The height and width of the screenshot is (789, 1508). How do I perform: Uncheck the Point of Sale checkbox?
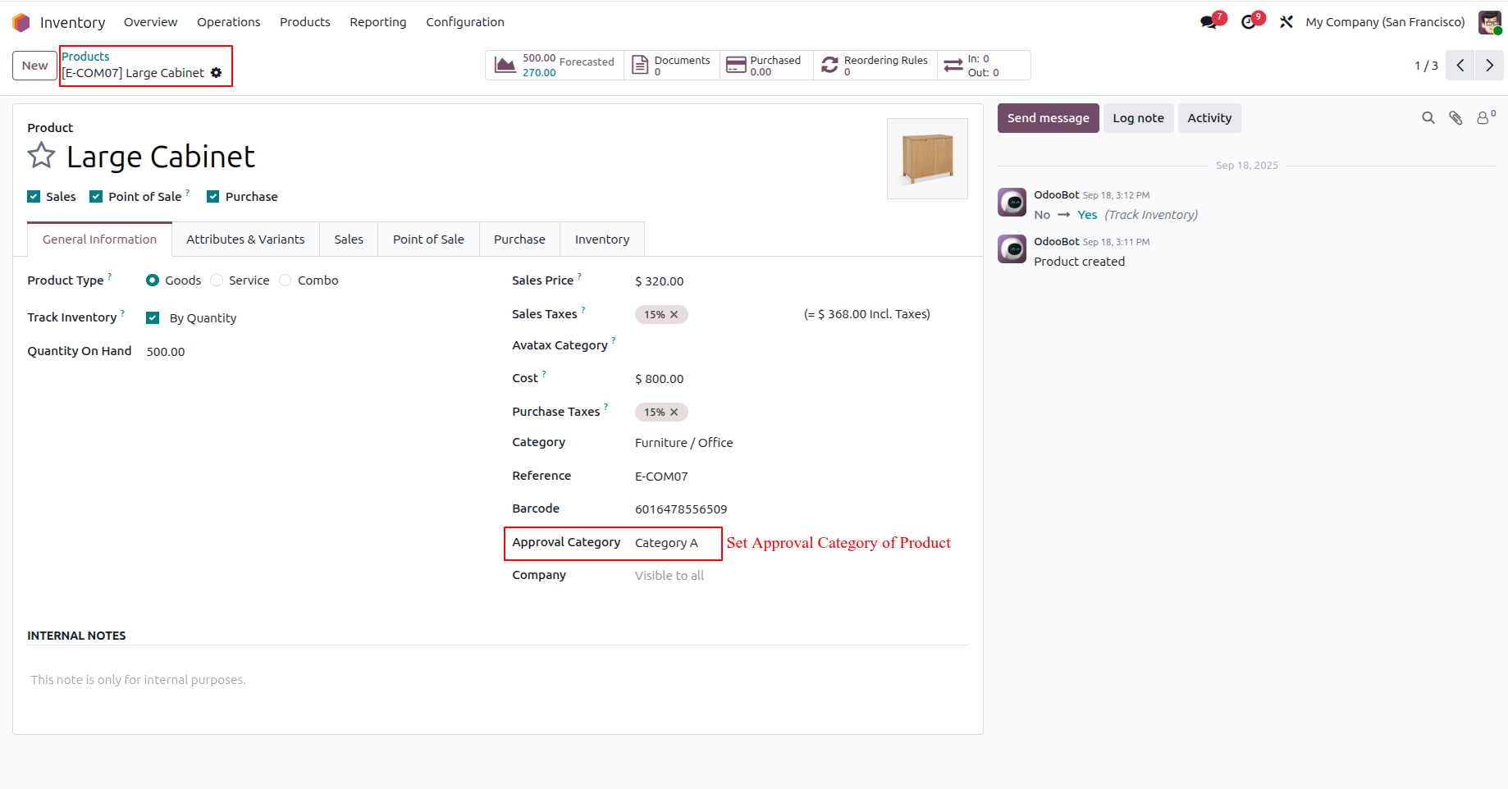(96, 196)
